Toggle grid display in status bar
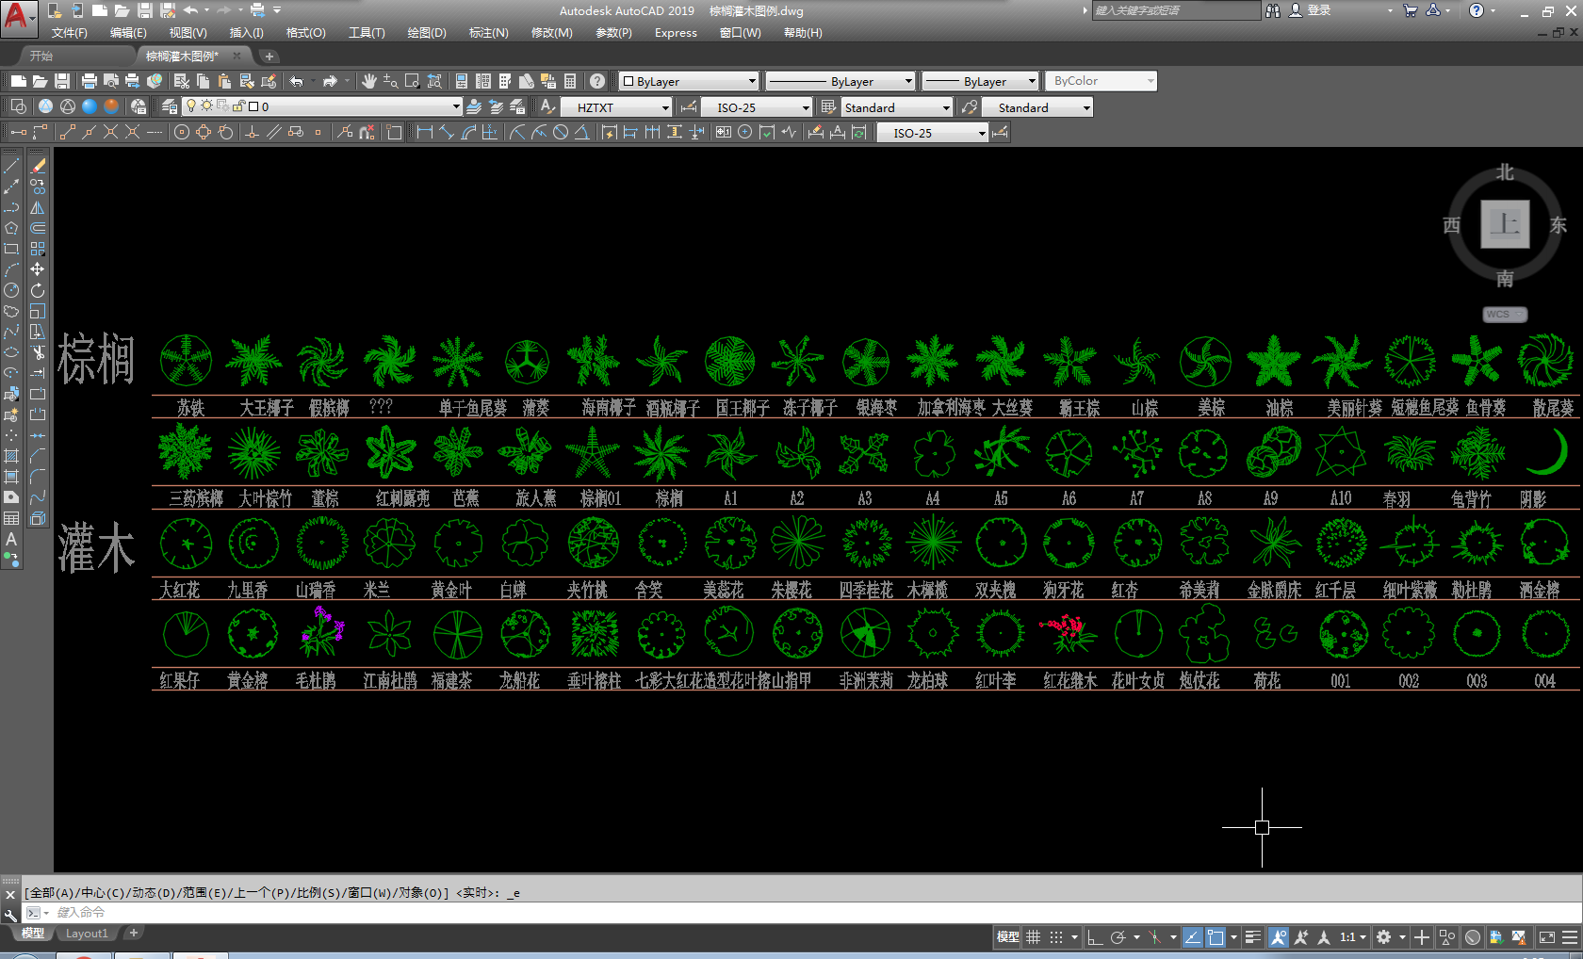Viewport: 1583px width, 959px height. pos(1034,936)
